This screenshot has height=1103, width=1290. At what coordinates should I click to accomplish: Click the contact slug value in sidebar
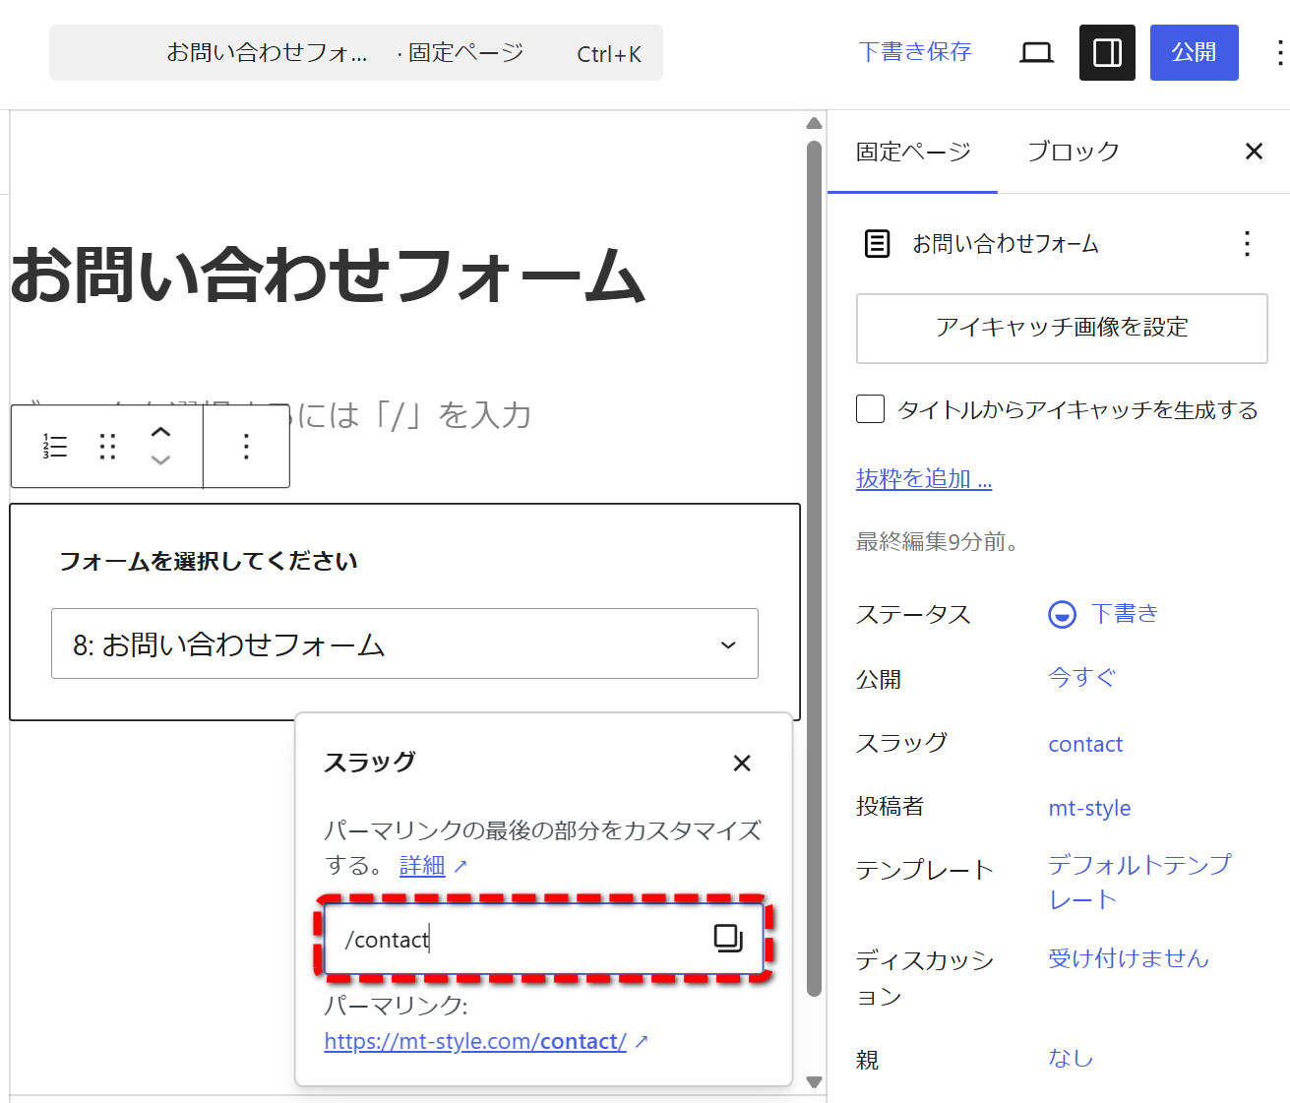[x=1085, y=744]
